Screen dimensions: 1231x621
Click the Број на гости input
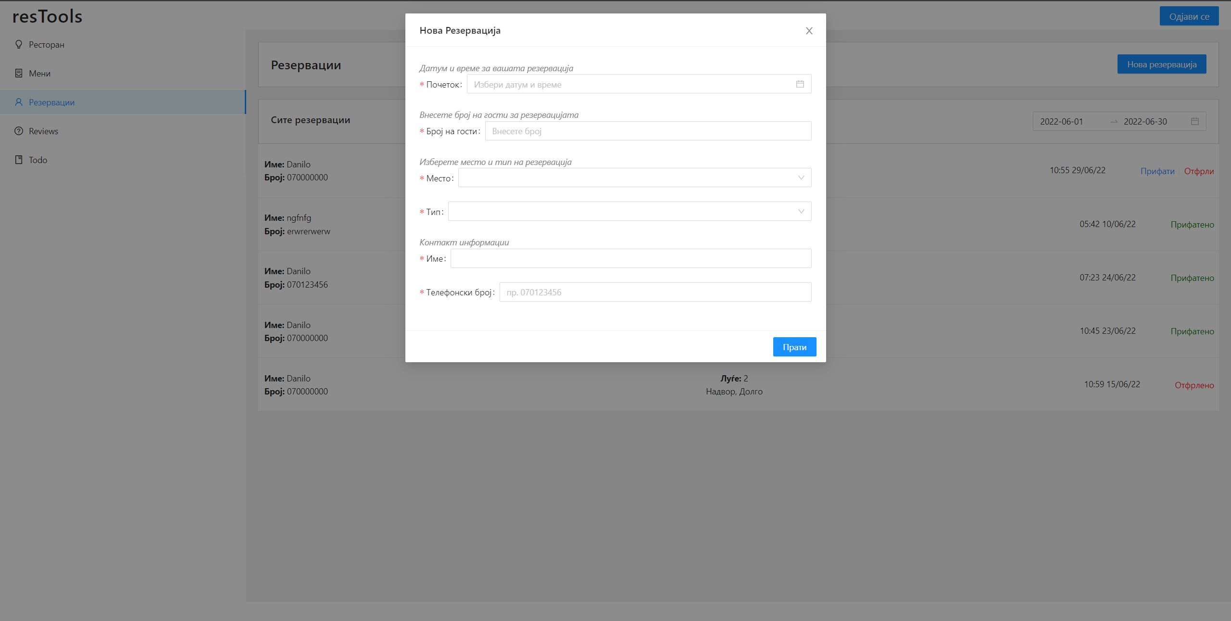coord(648,131)
